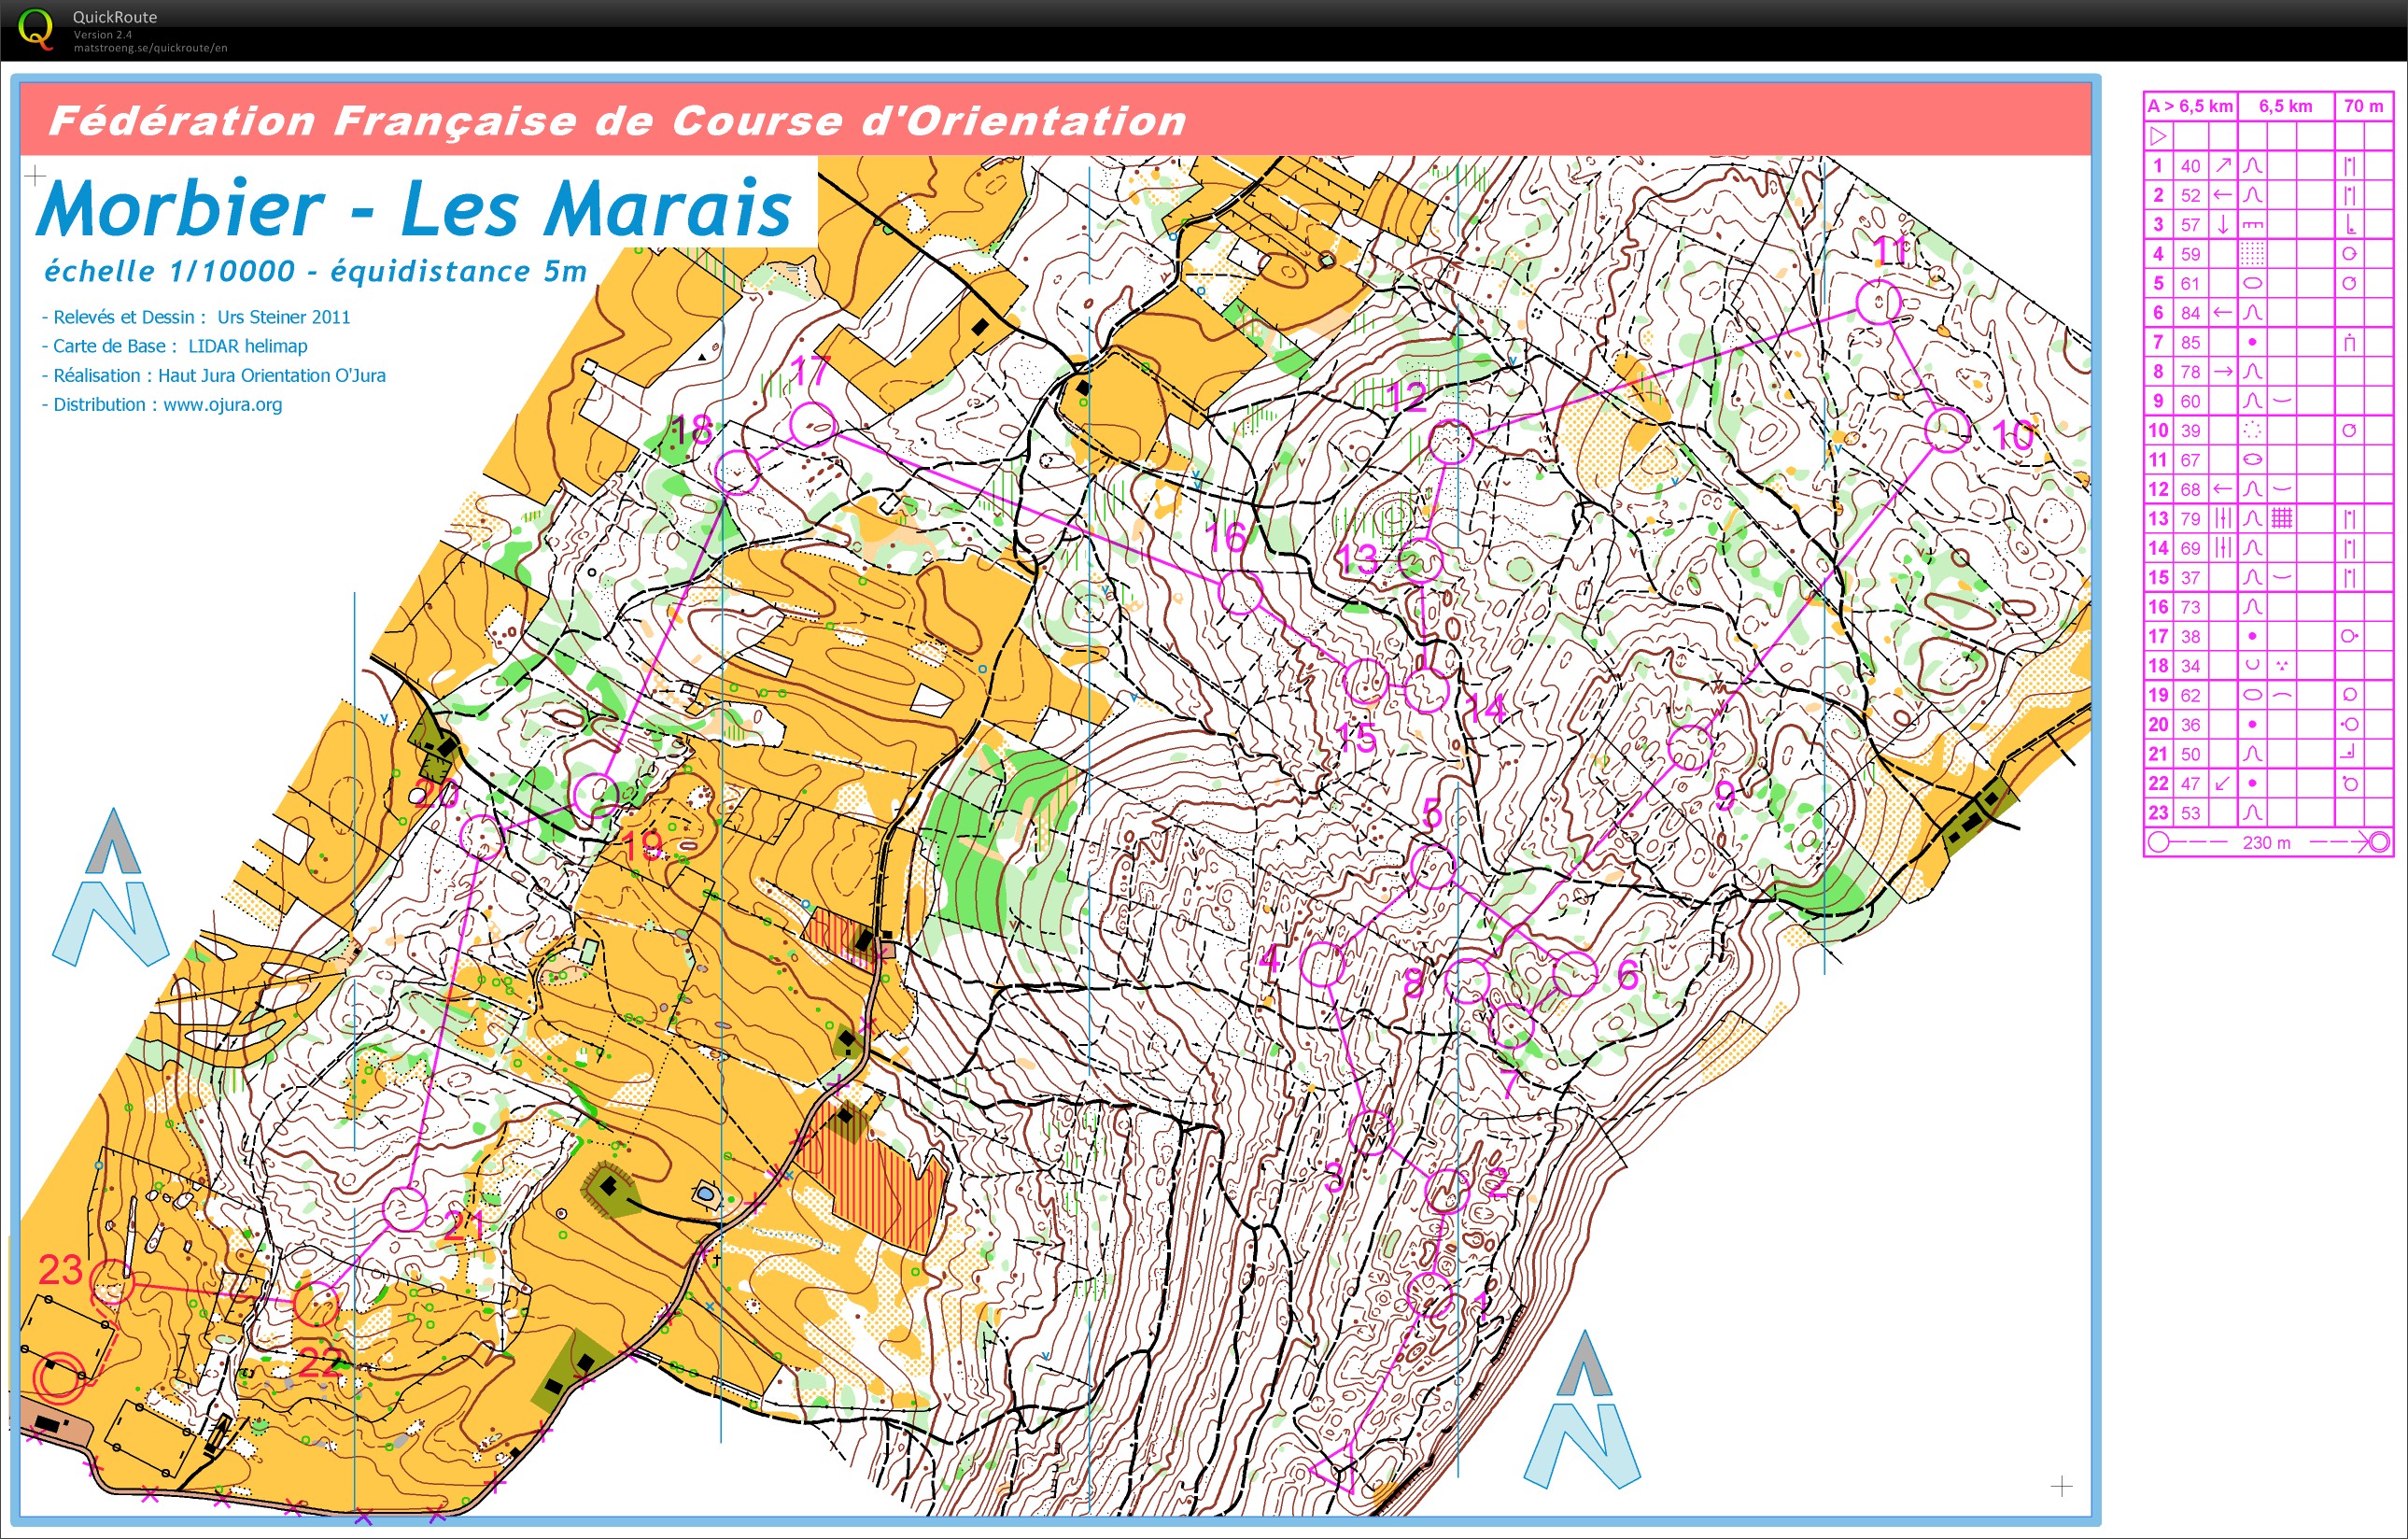The height and width of the screenshot is (1539, 2408).
Task: Select control circle 12 on the map
Action: click(x=1451, y=441)
